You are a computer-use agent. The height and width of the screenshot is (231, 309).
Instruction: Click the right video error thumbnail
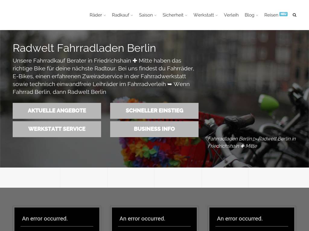point(252,219)
